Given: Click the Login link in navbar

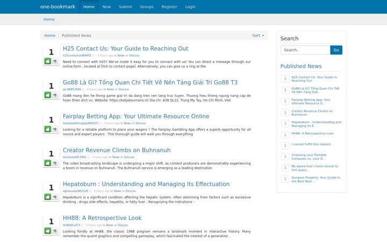Looking at the screenshot, I should pos(190,6).
